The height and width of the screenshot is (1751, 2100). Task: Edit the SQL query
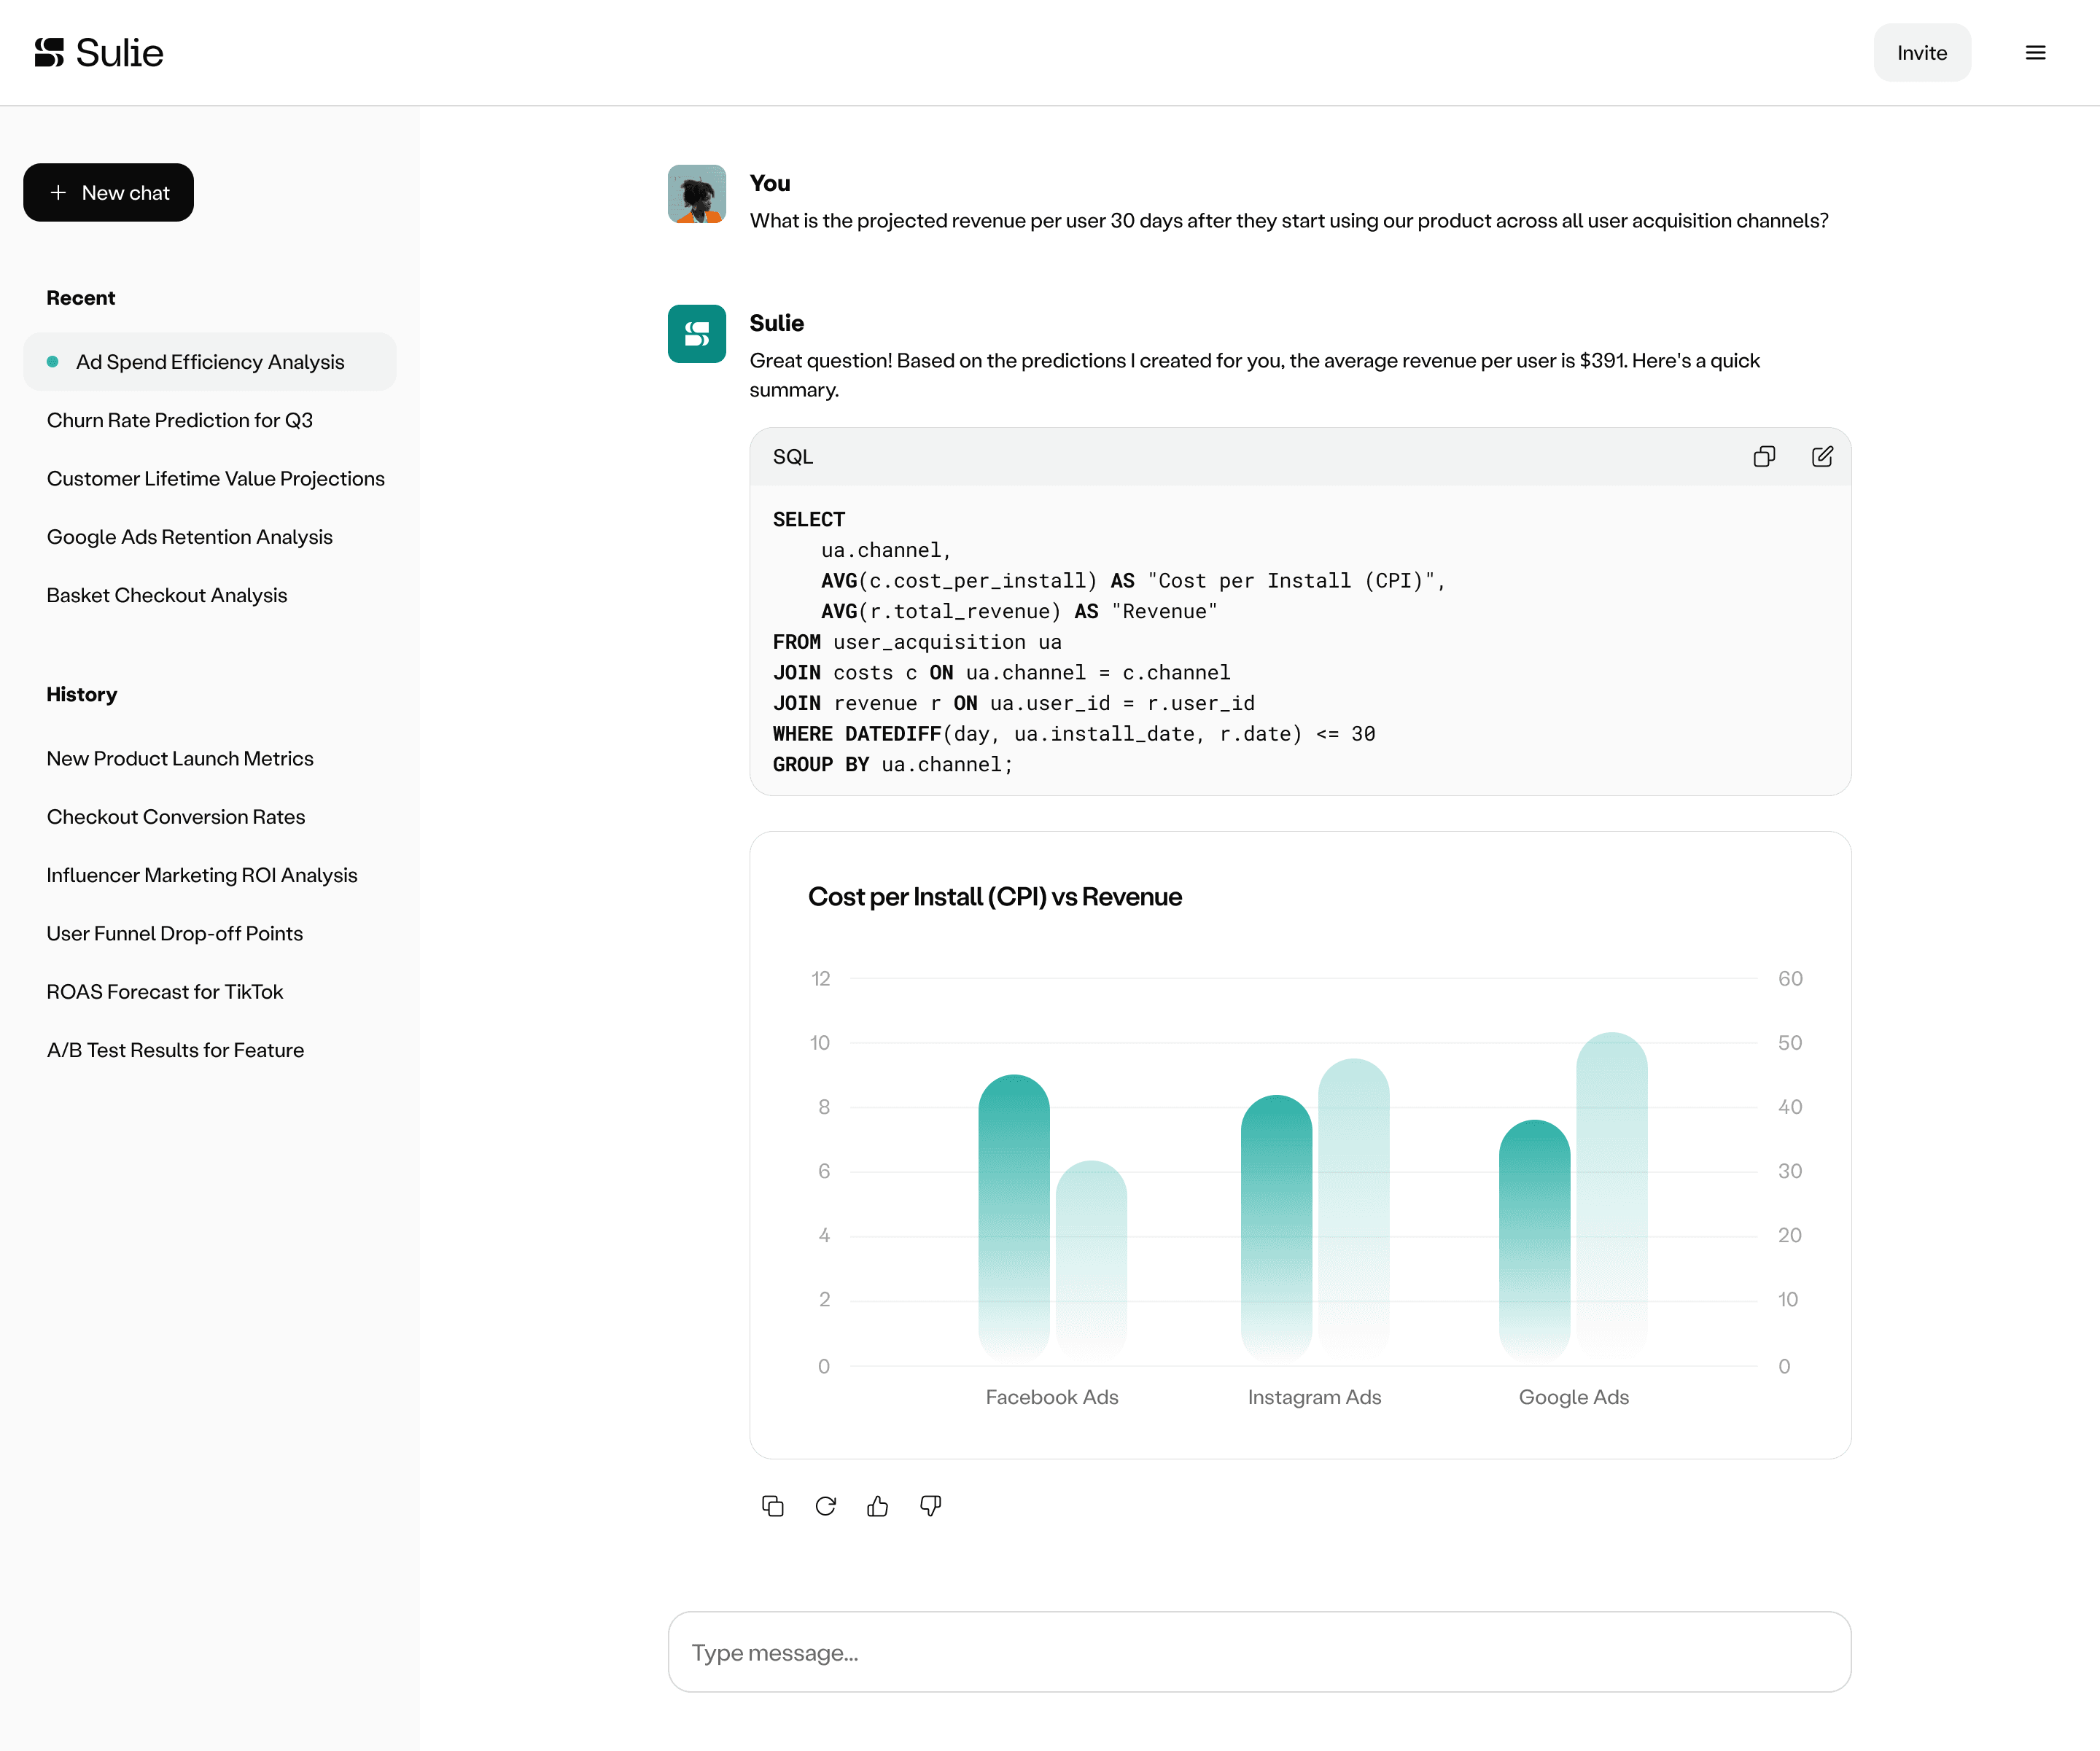coord(1822,457)
